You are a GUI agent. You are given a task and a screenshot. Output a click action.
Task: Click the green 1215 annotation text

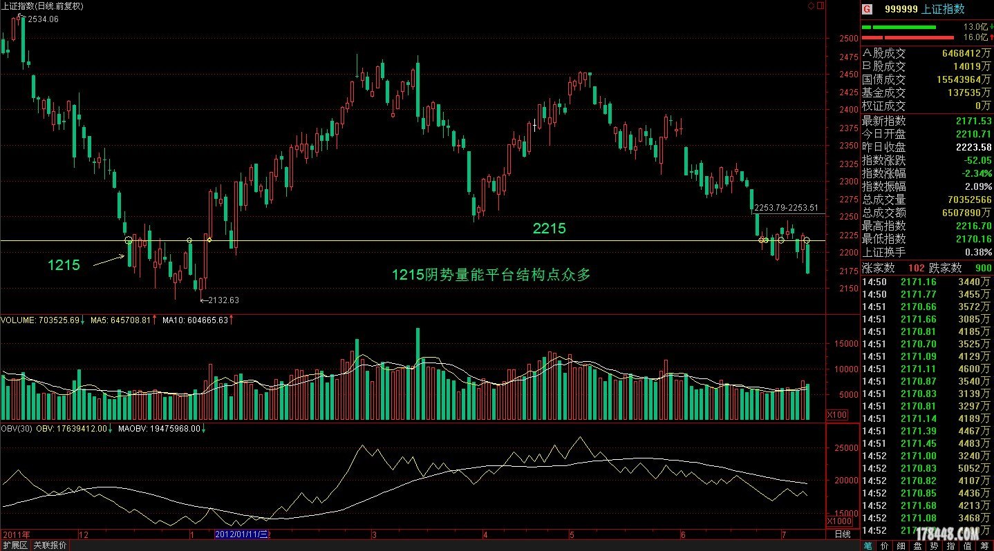(x=64, y=264)
